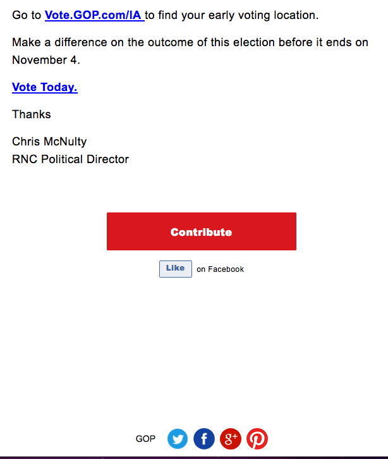Viewport: 388px width, 459px height.
Task: Click the Vote.GOP.com/IA link
Action: [x=95, y=15]
